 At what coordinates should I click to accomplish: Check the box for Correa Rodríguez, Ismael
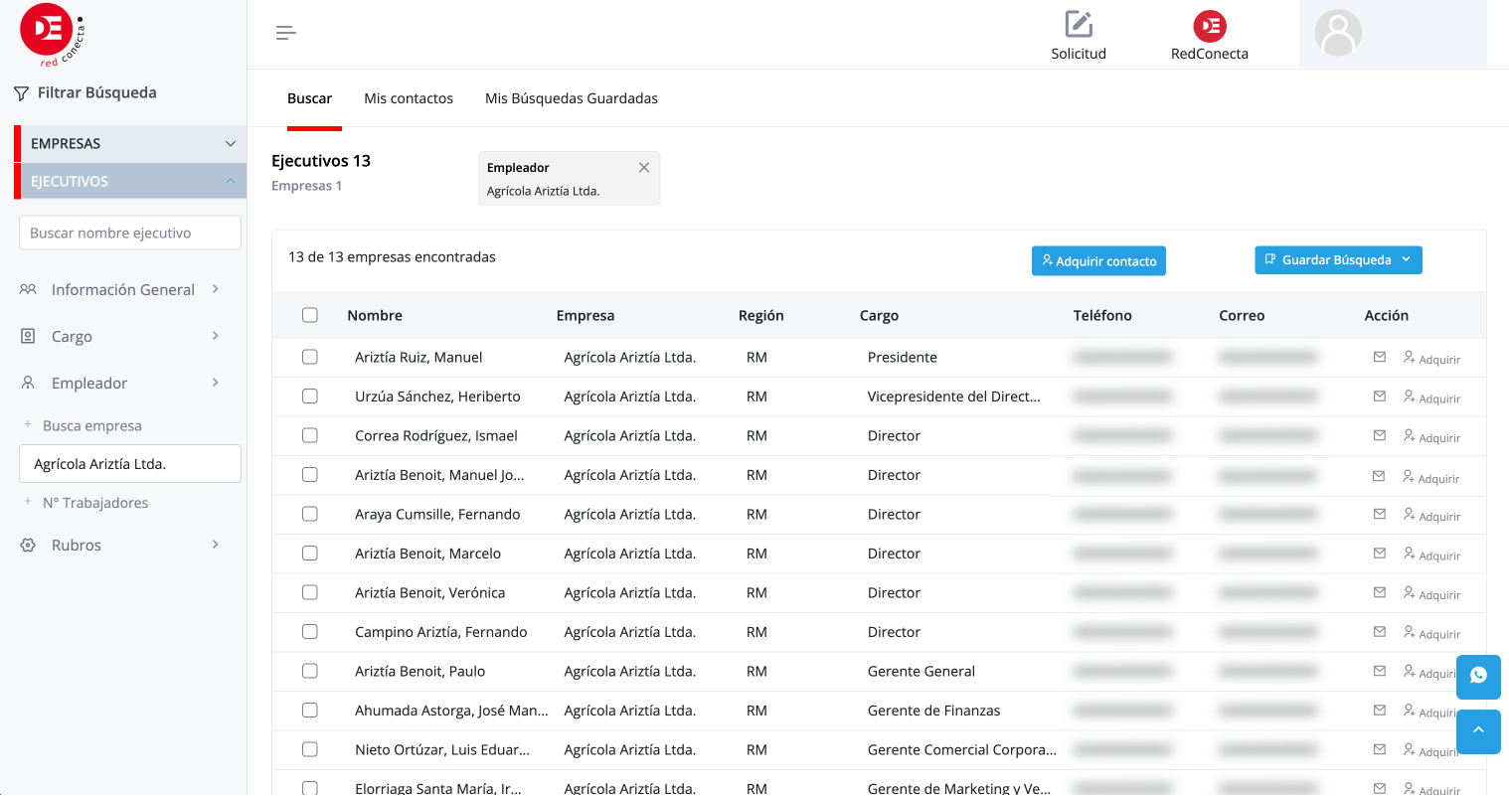[310, 435]
